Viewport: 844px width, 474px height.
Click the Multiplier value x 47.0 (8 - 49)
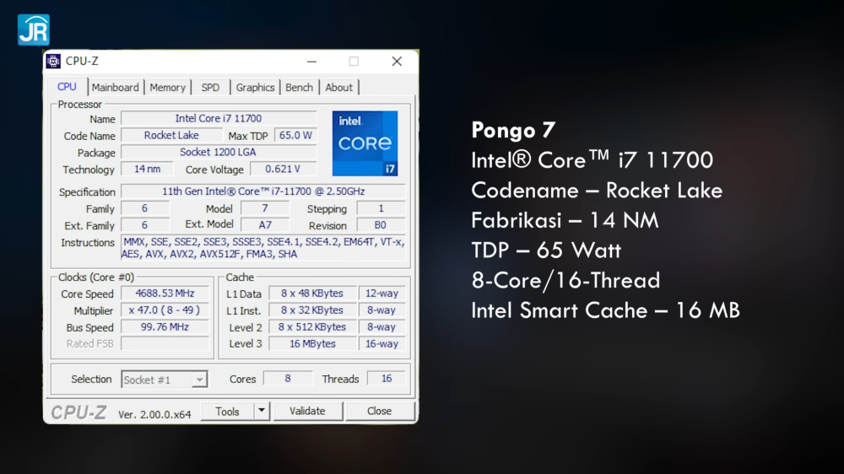165,310
